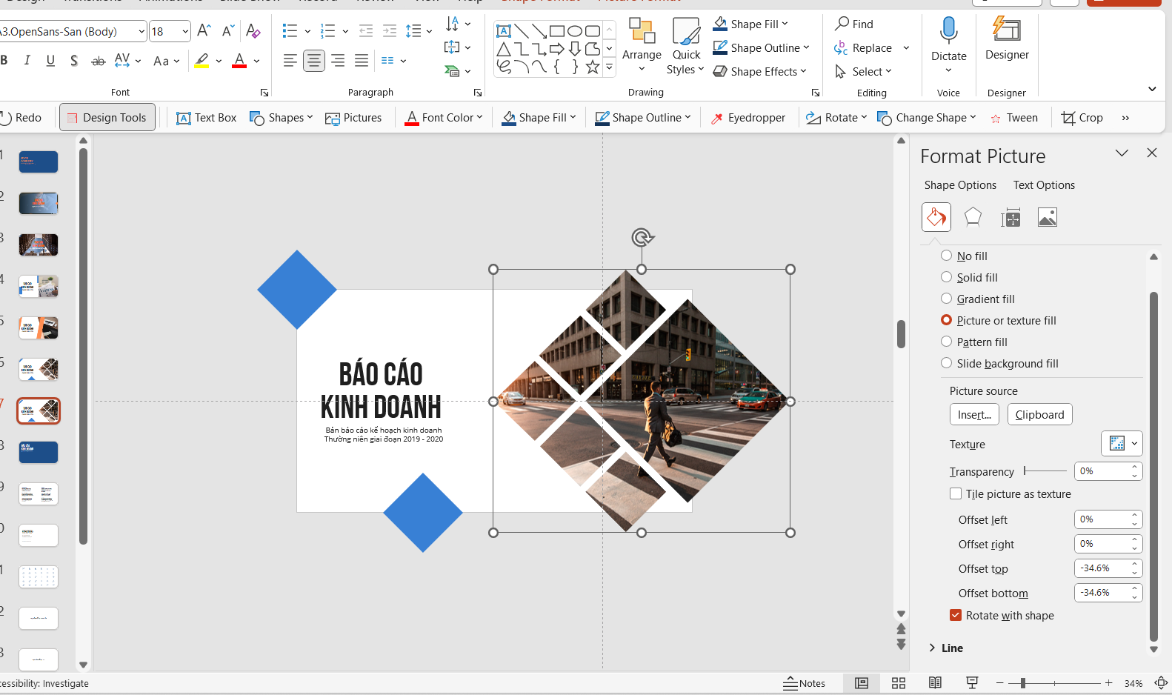The height and width of the screenshot is (695, 1172).
Task: Switch to Shape Options tab
Action: [x=960, y=185]
